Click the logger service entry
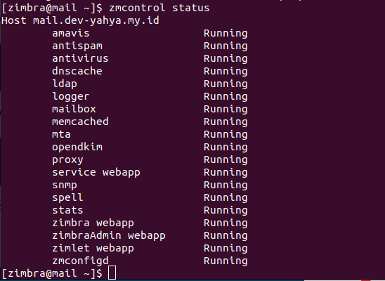This screenshot has height=281, width=385. (x=70, y=97)
